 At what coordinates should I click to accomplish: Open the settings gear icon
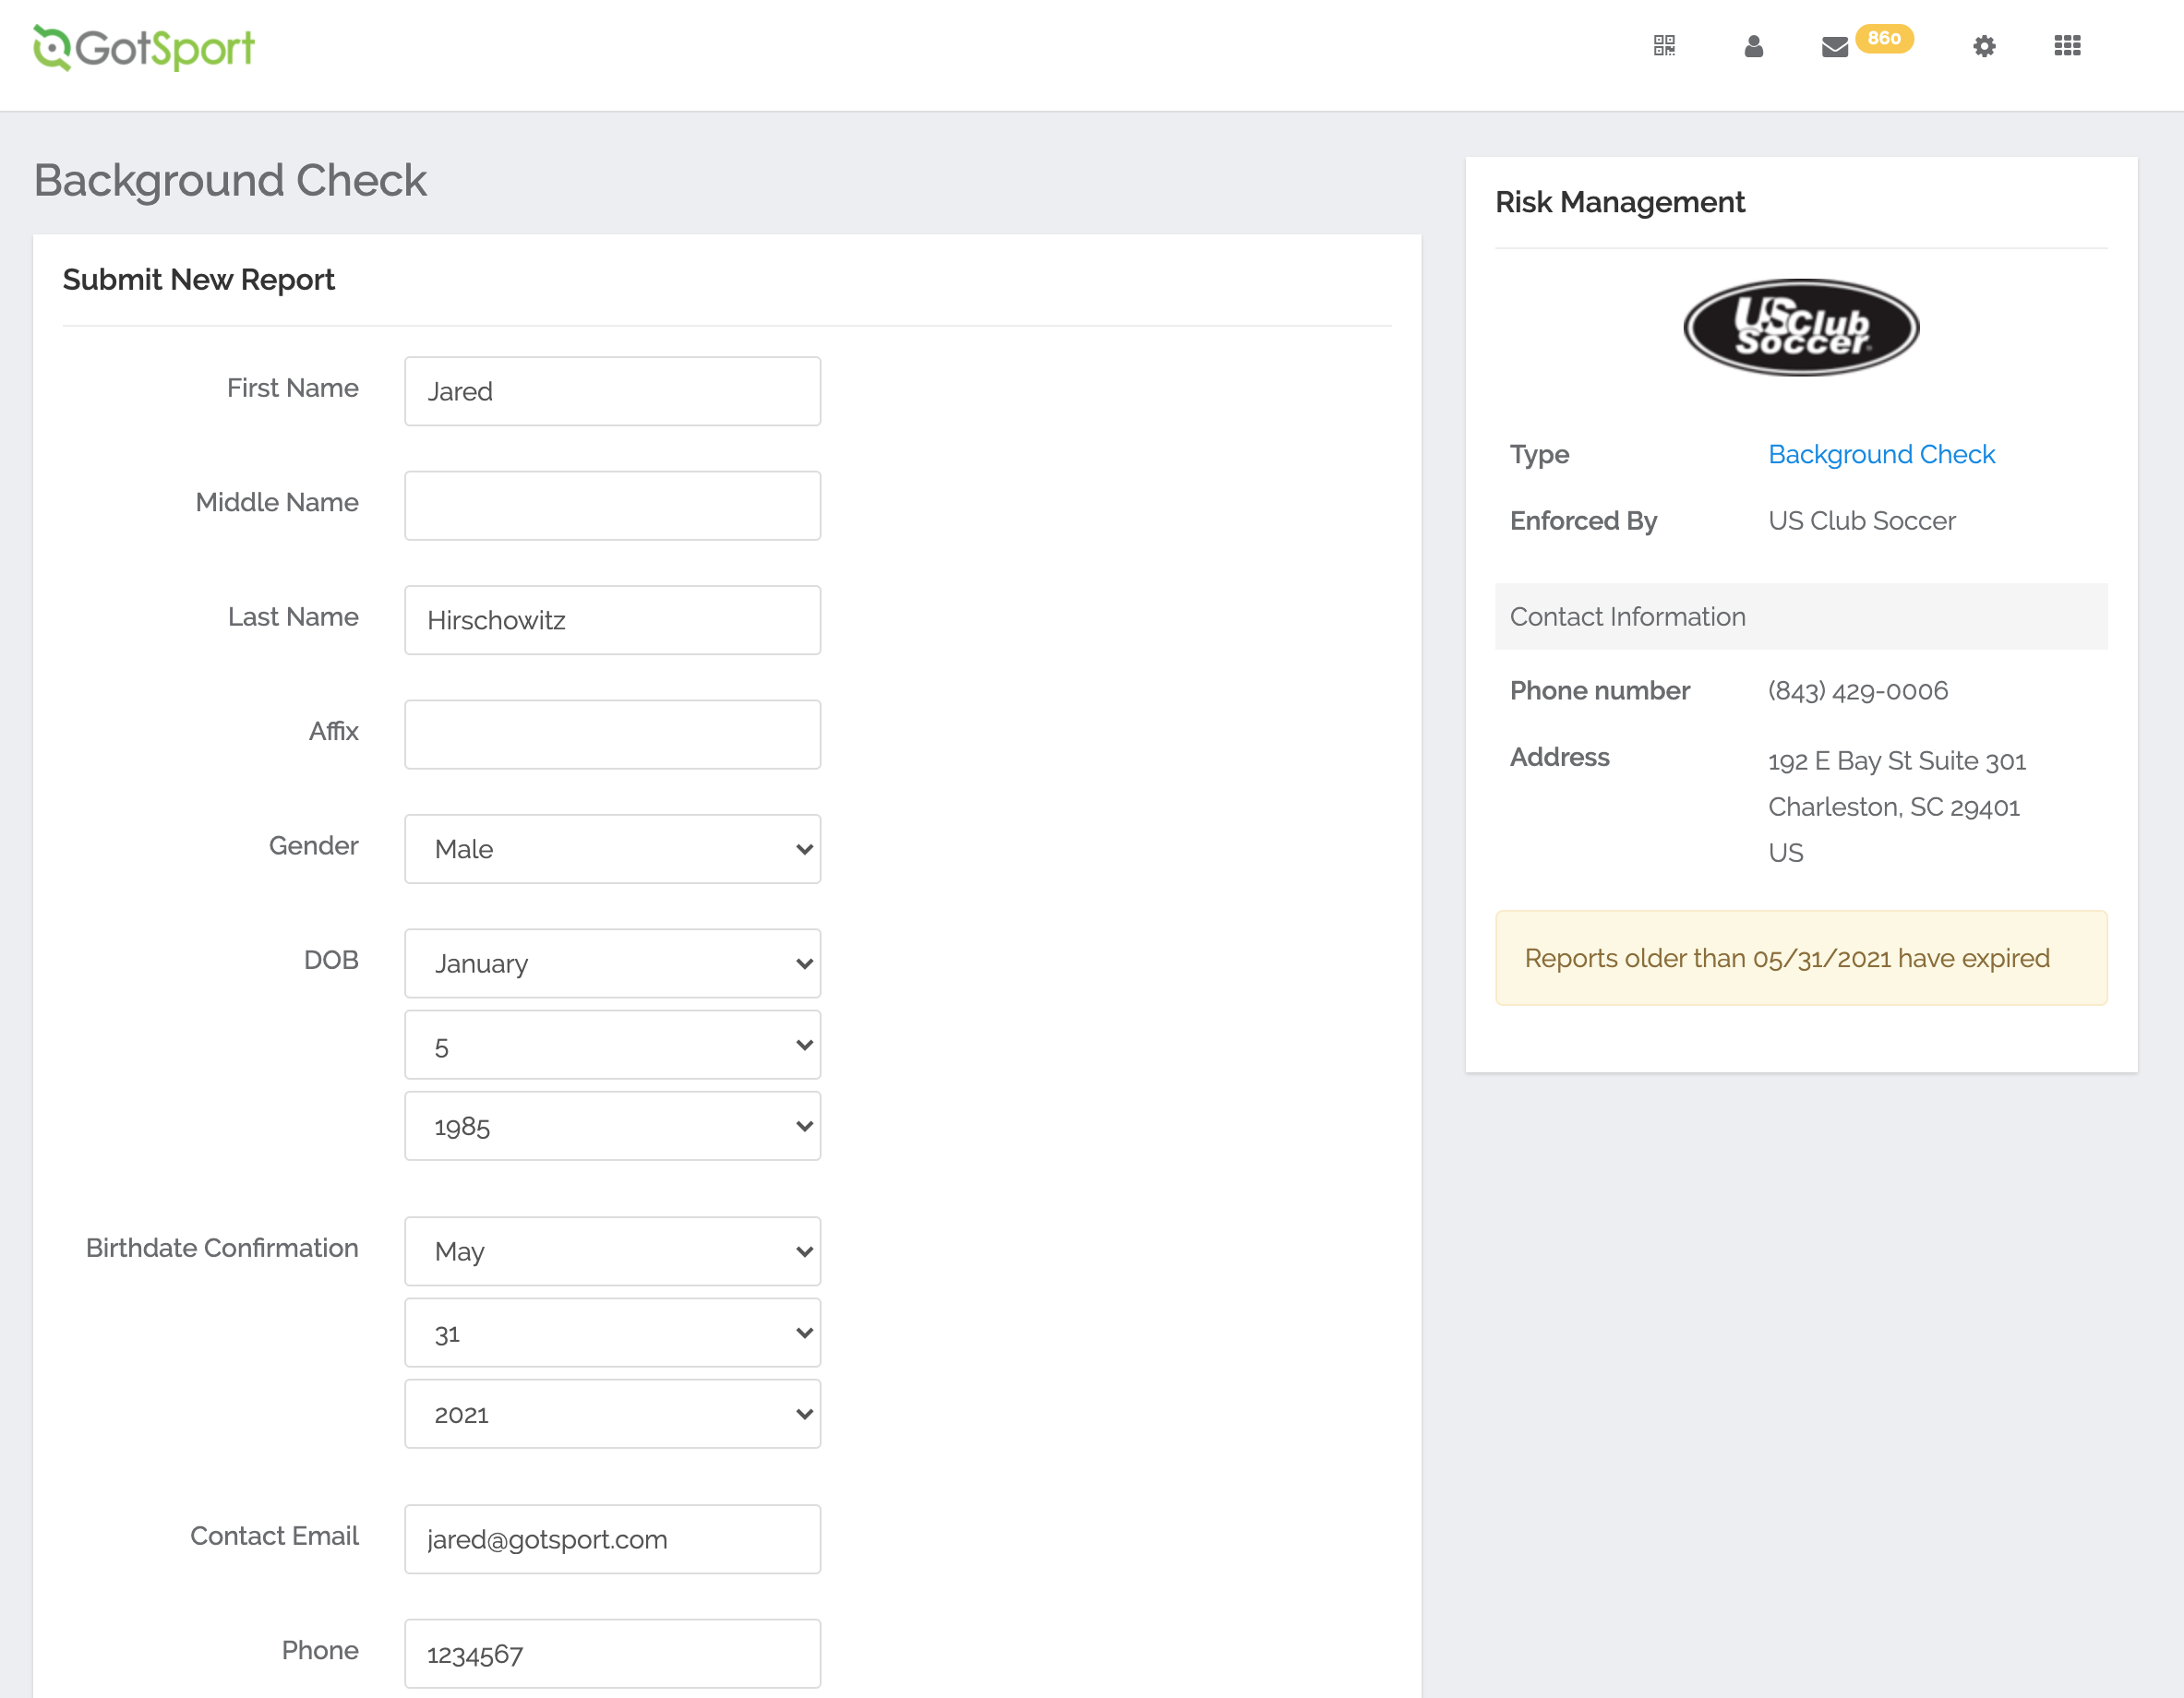[1985, 46]
